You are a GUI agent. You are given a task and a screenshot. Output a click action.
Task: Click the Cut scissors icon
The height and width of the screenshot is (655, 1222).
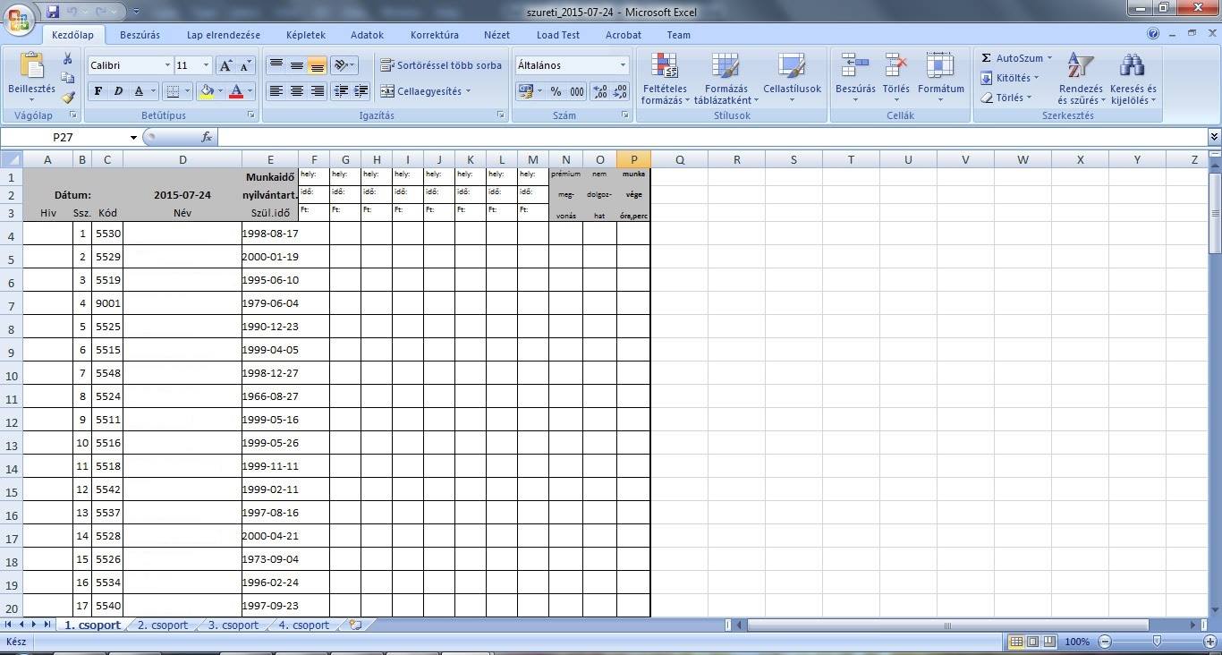(67, 59)
